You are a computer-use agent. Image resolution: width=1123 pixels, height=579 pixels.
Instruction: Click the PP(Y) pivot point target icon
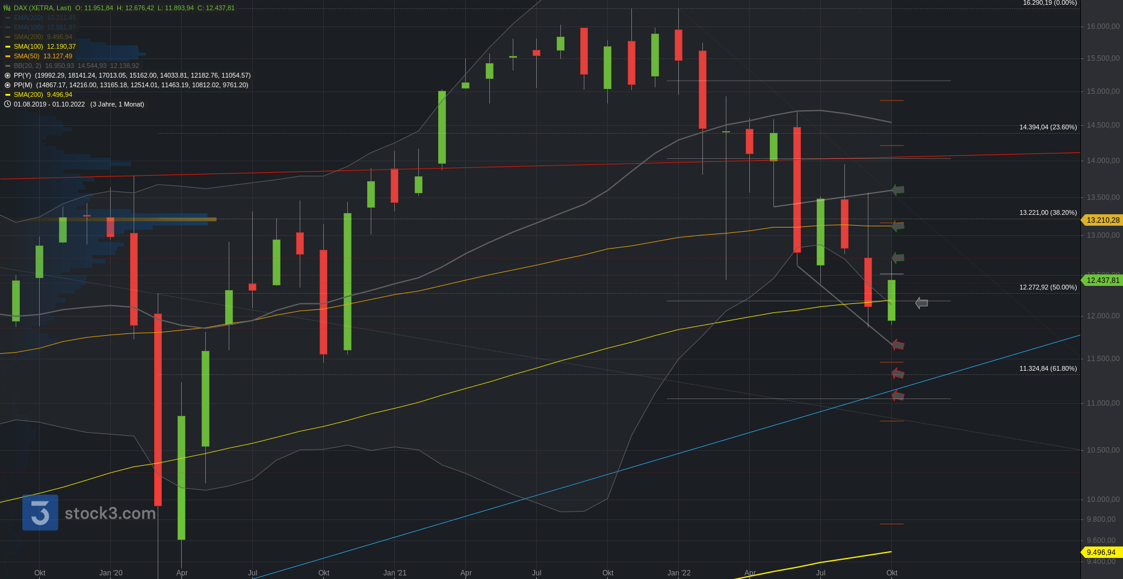(7, 75)
